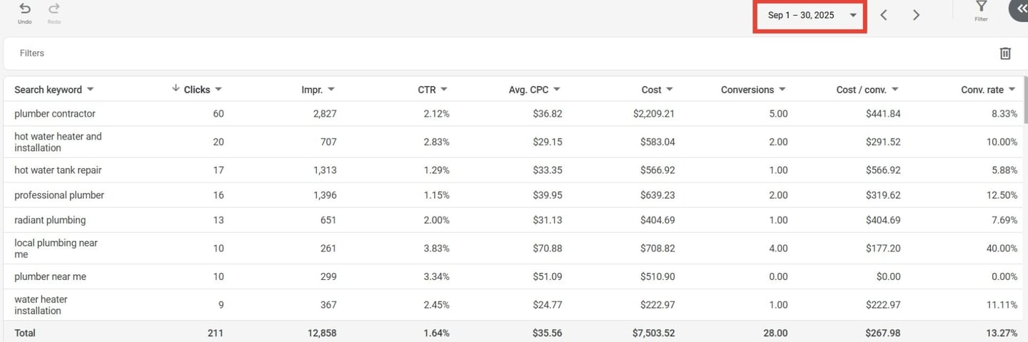Expand the Cost / conv. column dropdown
Image resolution: width=1028 pixels, height=342 pixels.
click(x=895, y=90)
